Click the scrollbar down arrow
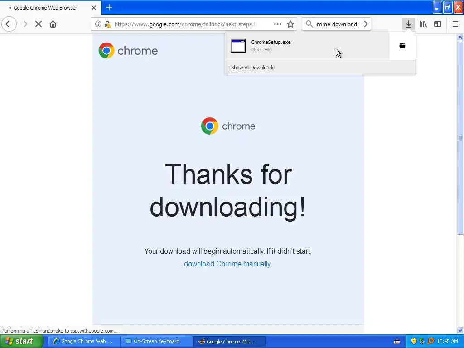464x348 pixels. click(460, 330)
